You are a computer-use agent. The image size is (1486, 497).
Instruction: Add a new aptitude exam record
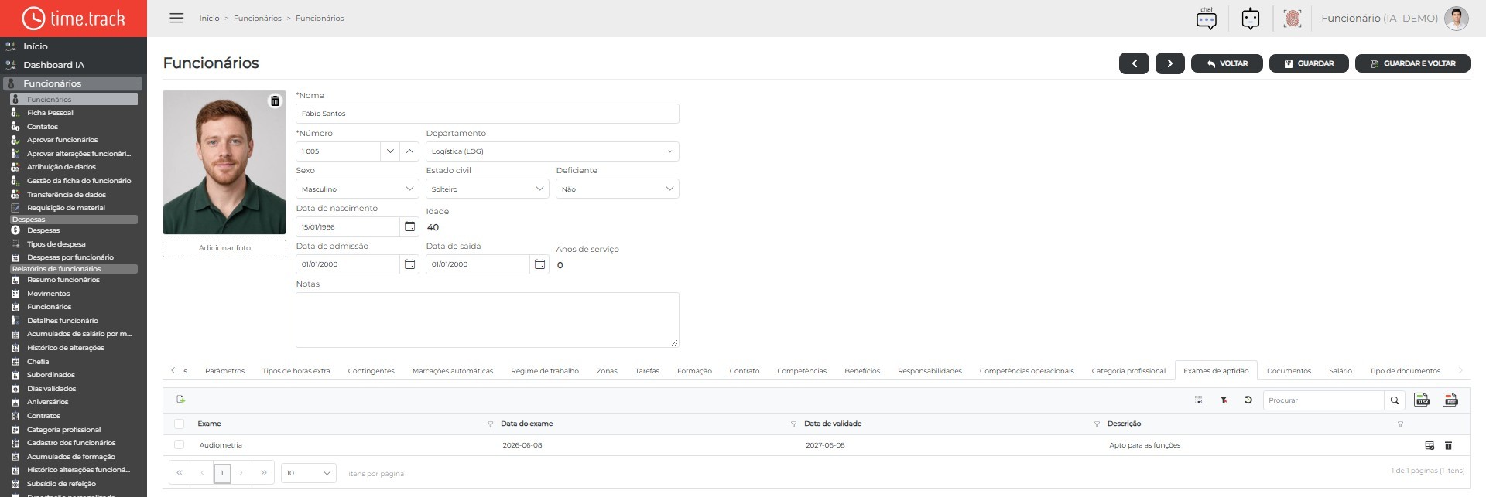[x=181, y=399]
